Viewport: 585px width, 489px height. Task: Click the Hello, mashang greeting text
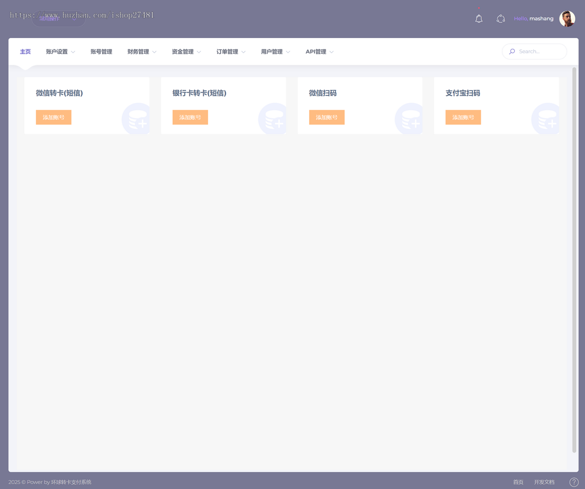534,19
